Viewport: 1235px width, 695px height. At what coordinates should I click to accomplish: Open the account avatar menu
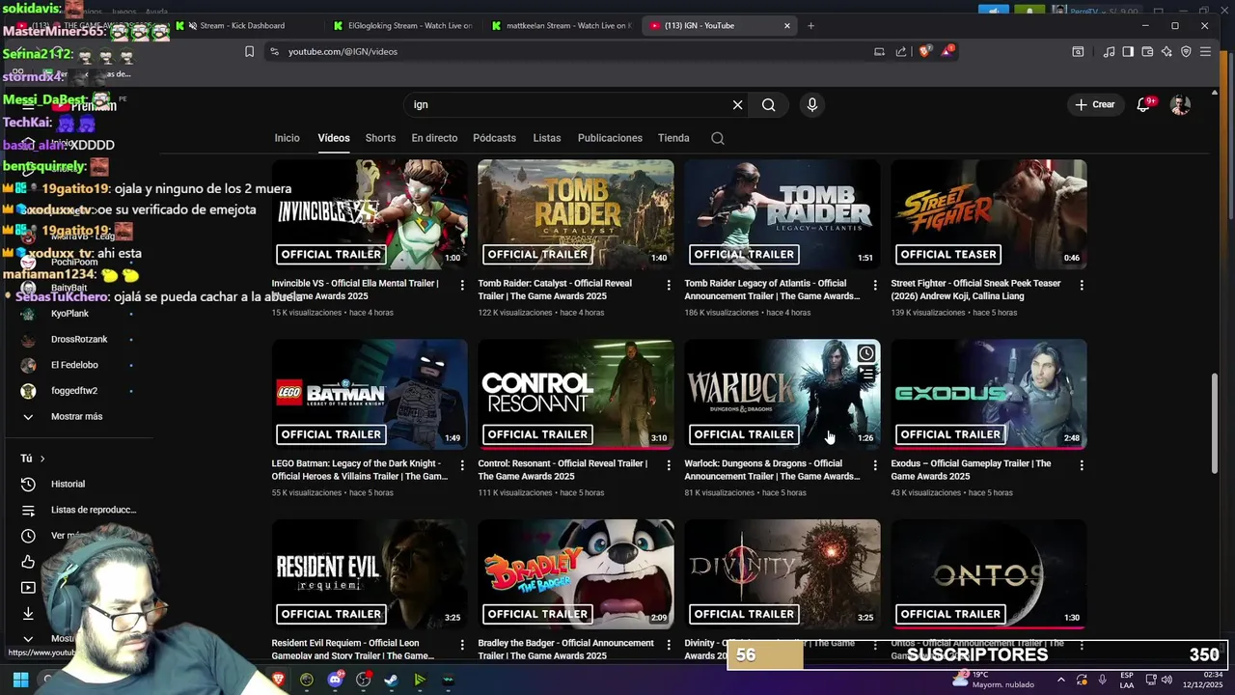click(1180, 104)
